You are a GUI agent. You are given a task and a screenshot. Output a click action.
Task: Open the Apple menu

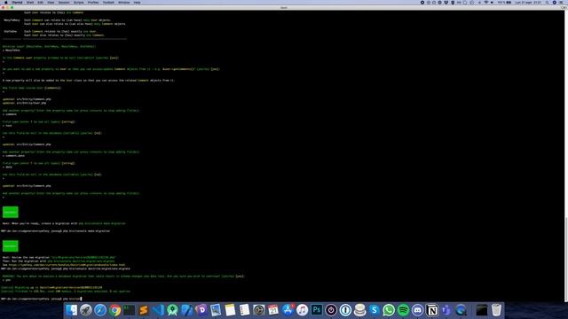[6, 2]
